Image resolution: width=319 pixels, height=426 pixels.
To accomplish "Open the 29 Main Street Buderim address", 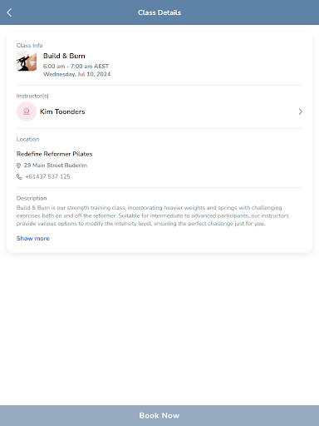I will pos(56,166).
